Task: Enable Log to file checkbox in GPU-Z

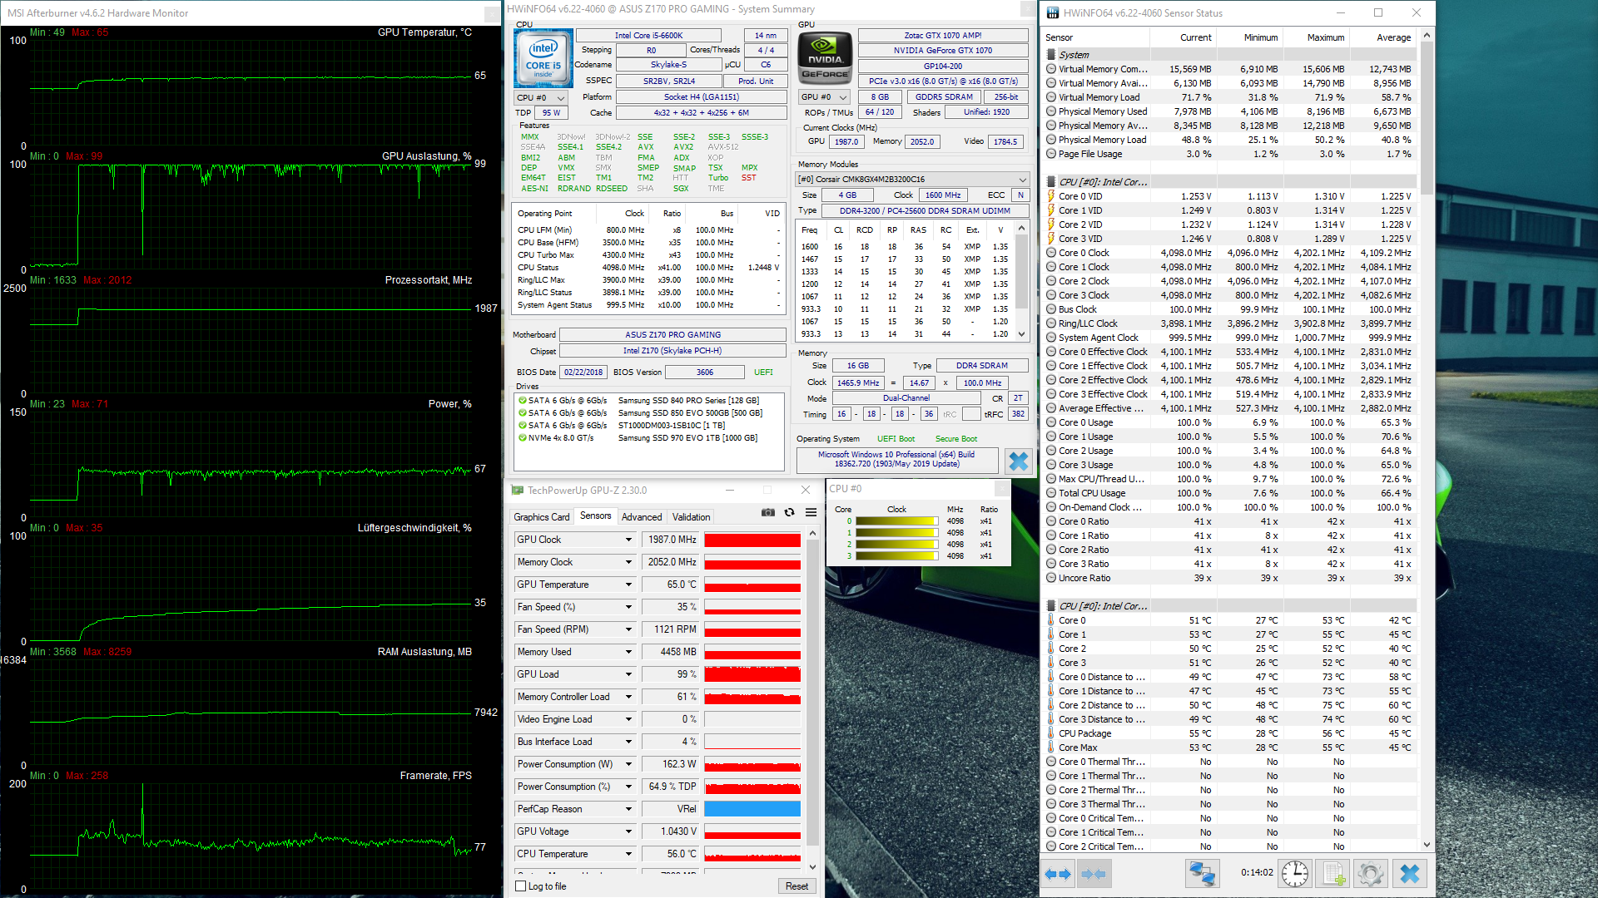Action: tap(521, 886)
